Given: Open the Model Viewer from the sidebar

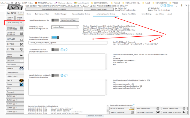Looking at the screenshot, I should pyautogui.click(x=15, y=55).
